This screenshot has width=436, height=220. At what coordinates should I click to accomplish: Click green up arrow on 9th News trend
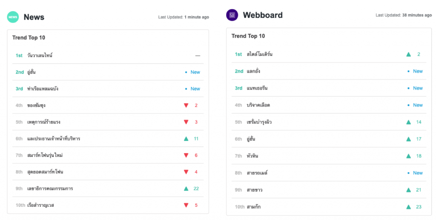coord(186,189)
